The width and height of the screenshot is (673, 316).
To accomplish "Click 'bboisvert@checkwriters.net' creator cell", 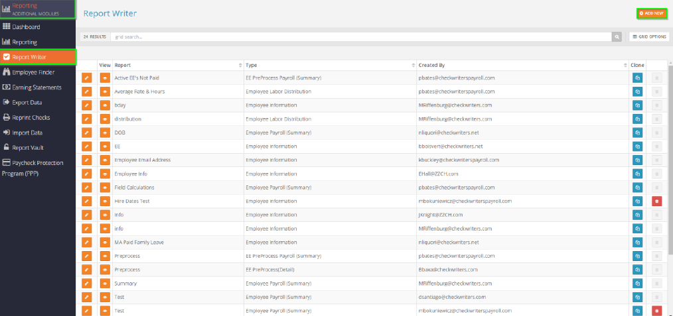I will coord(451,146).
